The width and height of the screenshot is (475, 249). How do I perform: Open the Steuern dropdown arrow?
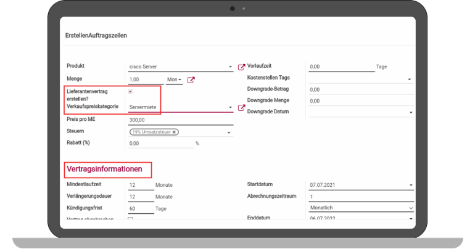[x=229, y=133]
